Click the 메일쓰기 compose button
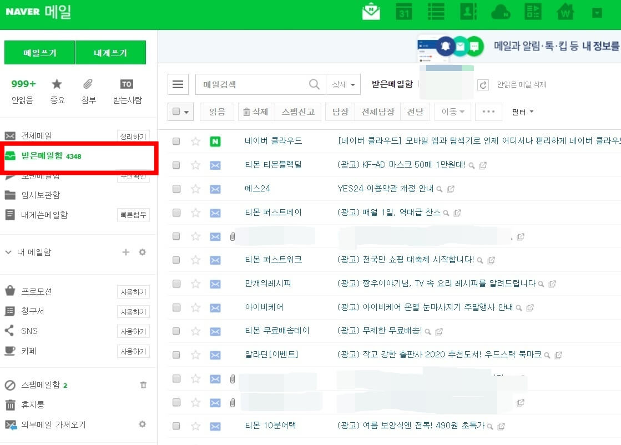621x445 pixels. (39, 52)
